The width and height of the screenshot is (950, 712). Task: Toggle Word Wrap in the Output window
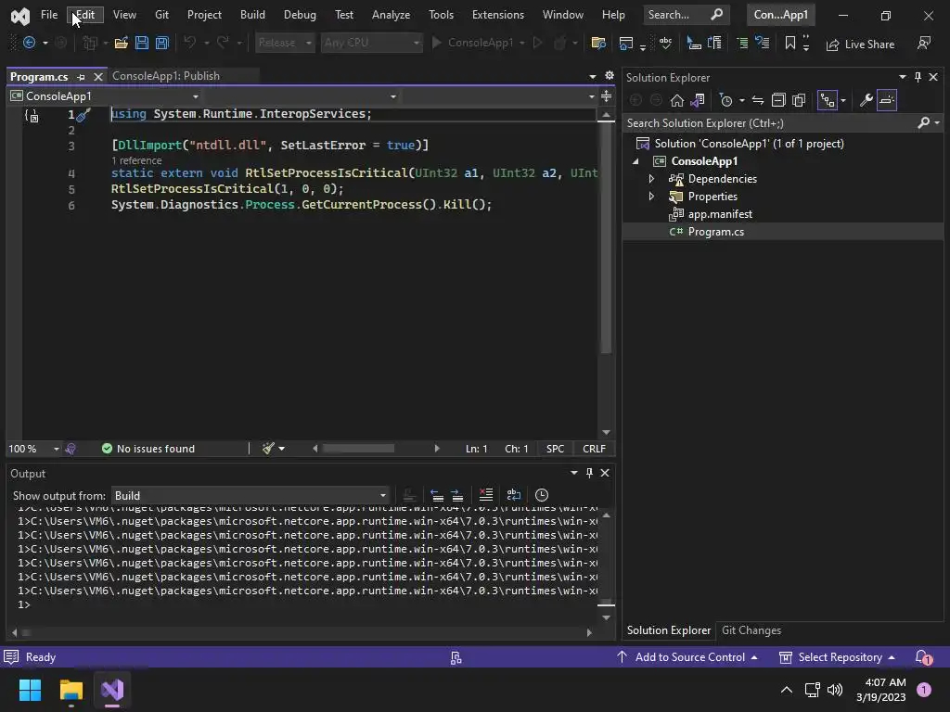click(514, 495)
